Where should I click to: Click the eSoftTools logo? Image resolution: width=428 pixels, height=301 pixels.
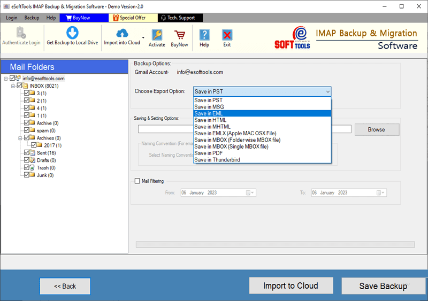point(292,38)
